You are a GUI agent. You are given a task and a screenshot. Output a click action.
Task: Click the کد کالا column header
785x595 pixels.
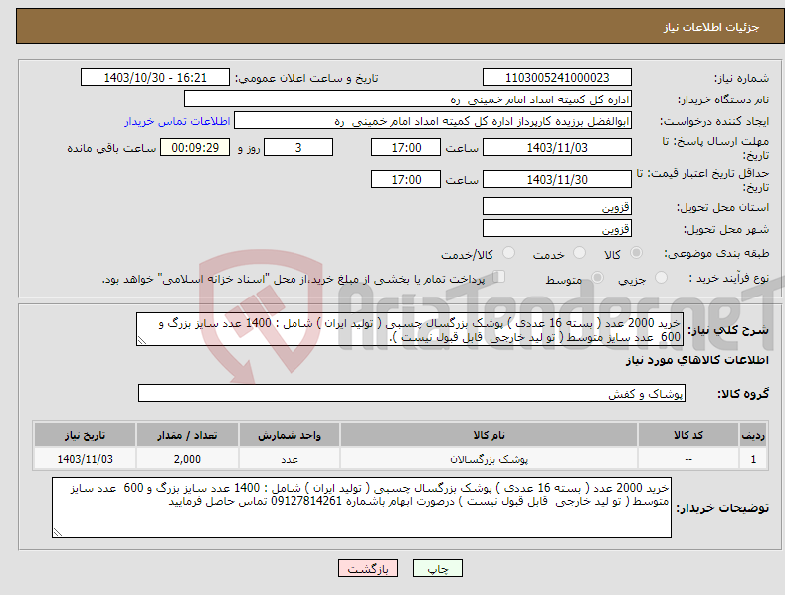[688, 435]
